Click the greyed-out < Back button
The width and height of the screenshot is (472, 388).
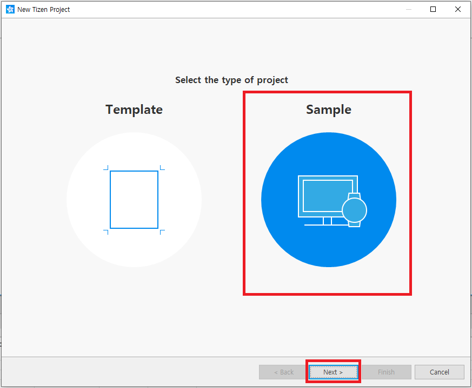click(284, 372)
